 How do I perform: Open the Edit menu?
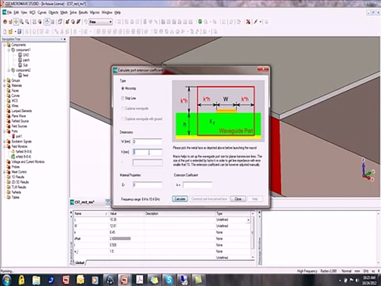point(16,12)
